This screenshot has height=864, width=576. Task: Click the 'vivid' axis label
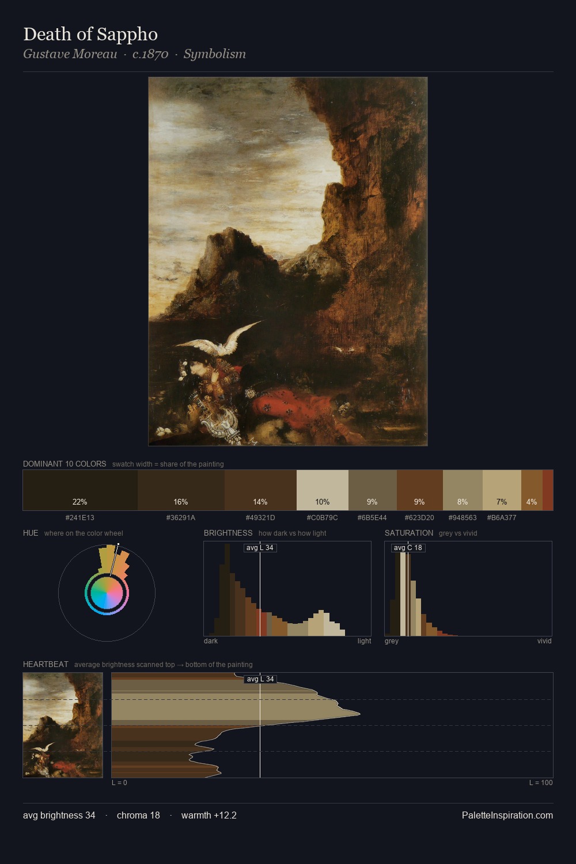pos(544,641)
